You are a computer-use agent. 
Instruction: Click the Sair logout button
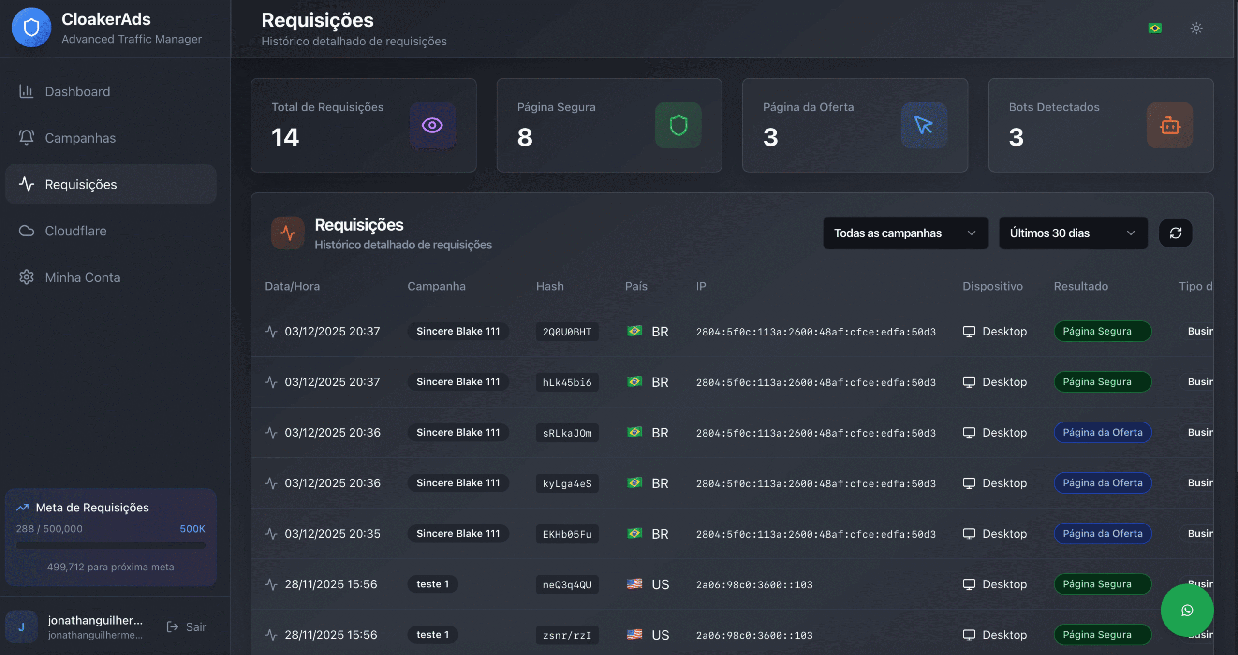click(x=187, y=626)
